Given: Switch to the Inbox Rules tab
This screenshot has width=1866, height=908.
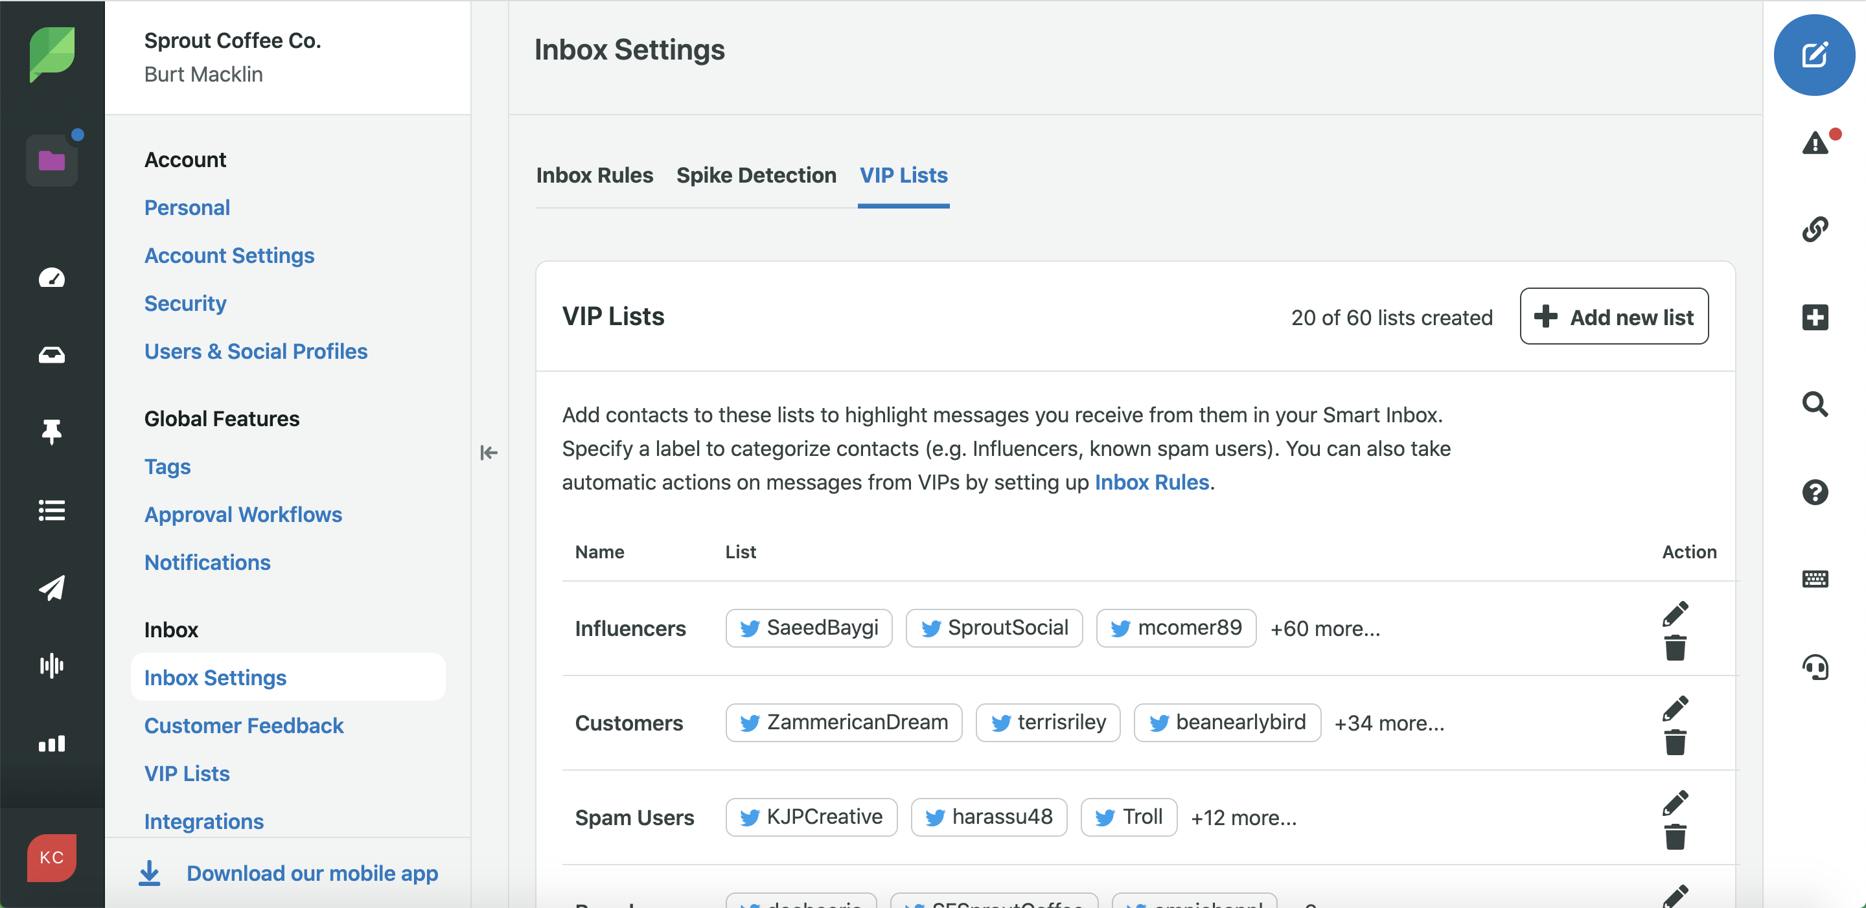Looking at the screenshot, I should coord(594,176).
